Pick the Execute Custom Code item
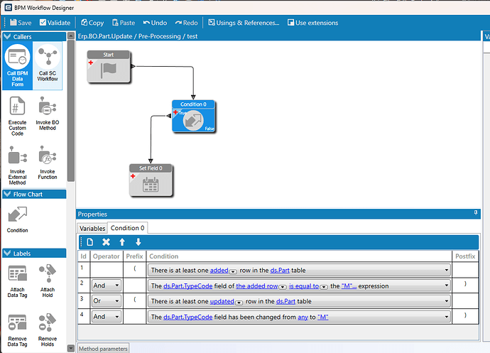 [x=18, y=116]
